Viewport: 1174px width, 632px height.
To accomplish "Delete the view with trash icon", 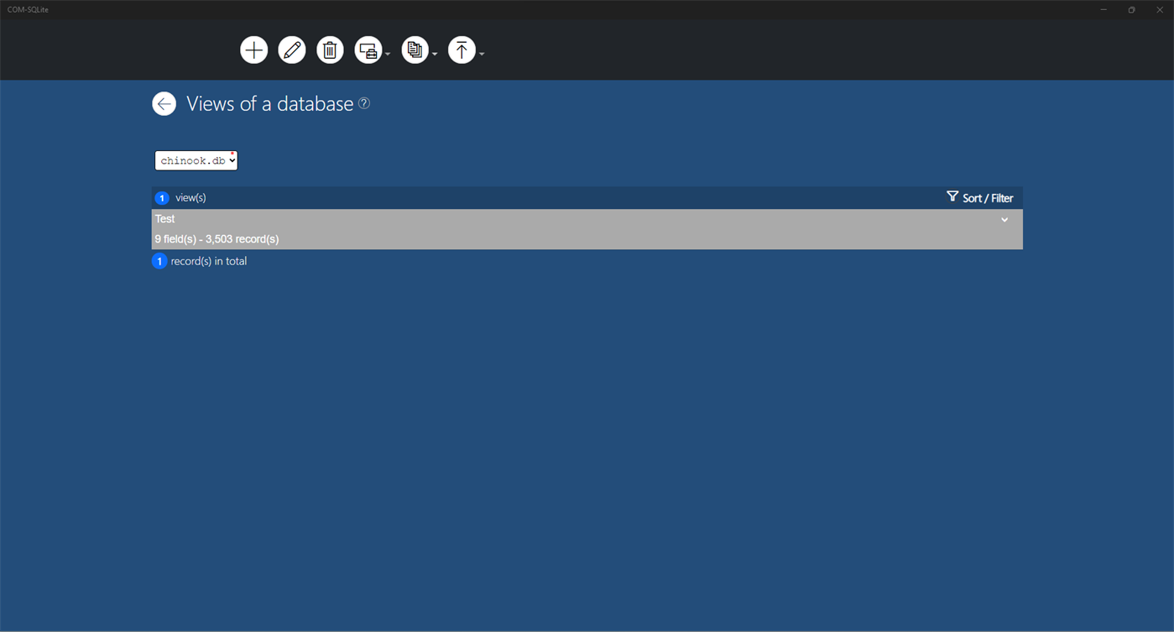I will [330, 50].
